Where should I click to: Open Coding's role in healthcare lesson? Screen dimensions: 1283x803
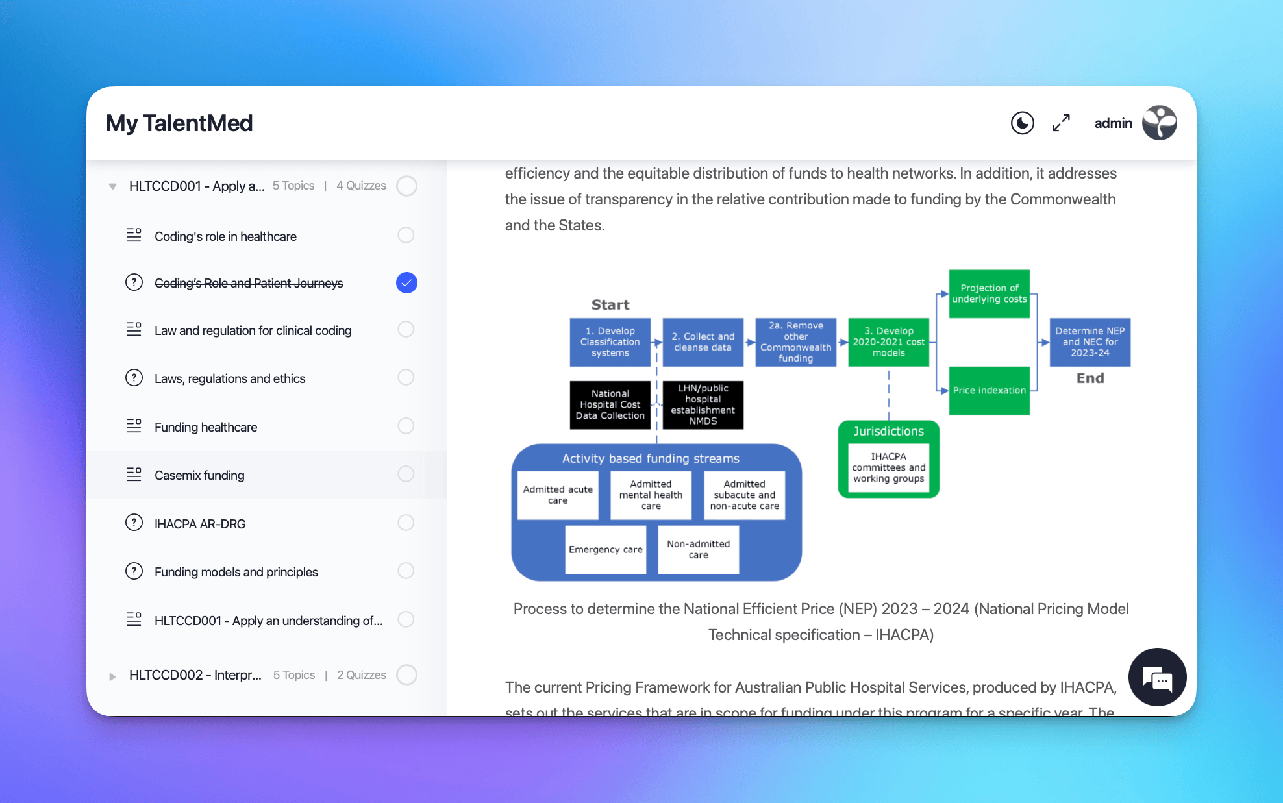tap(225, 236)
